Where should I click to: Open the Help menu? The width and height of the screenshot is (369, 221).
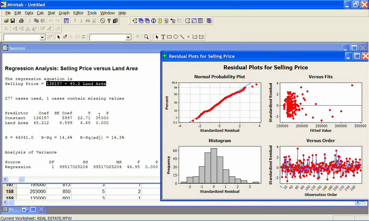(122, 13)
